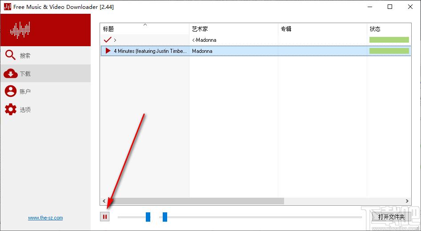The width and height of the screenshot is (421, 231).
Task: Click the 打开文件夹 open folder button
Action: coord(391,217)
